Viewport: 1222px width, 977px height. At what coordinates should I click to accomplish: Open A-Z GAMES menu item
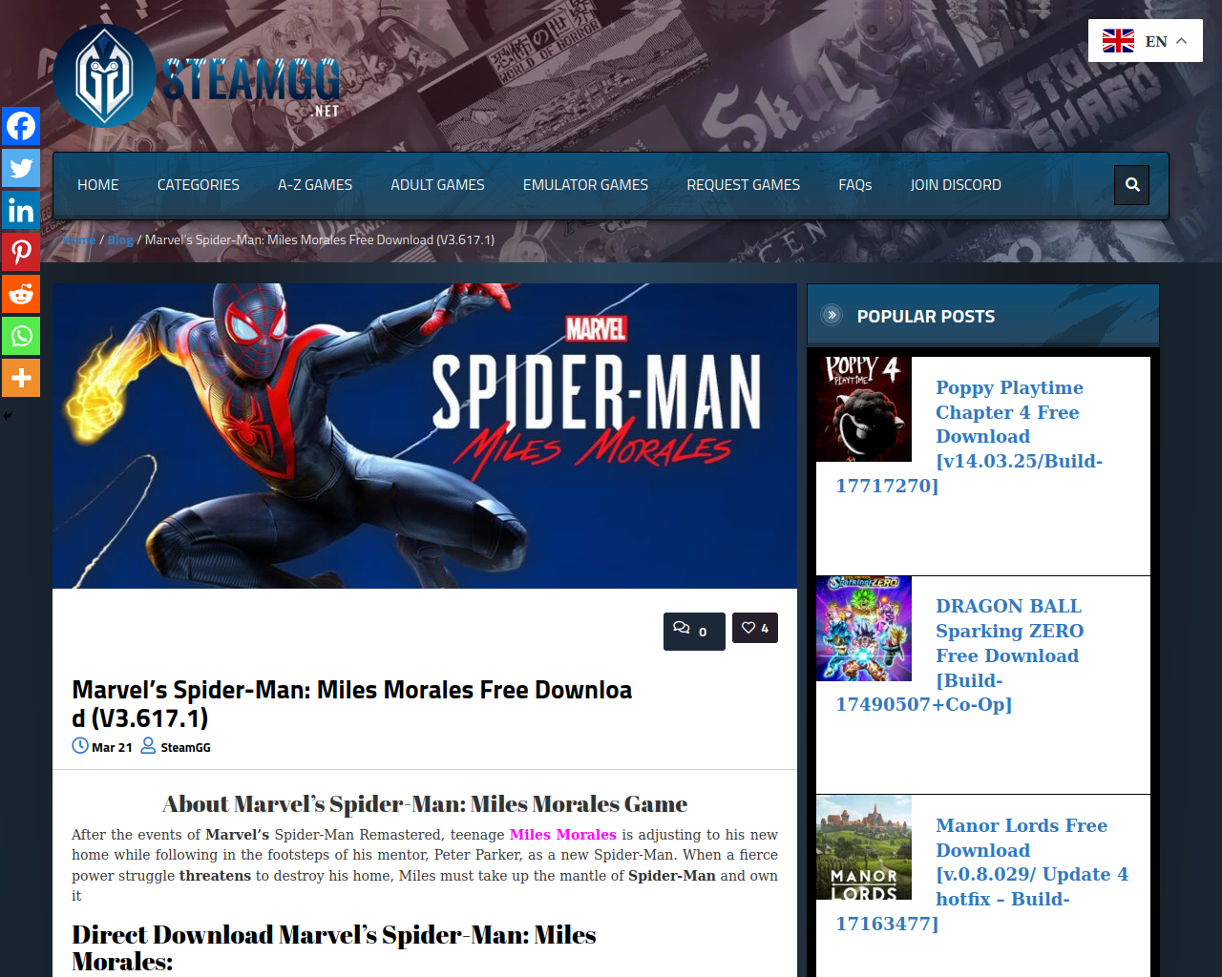tap(315, 185)
